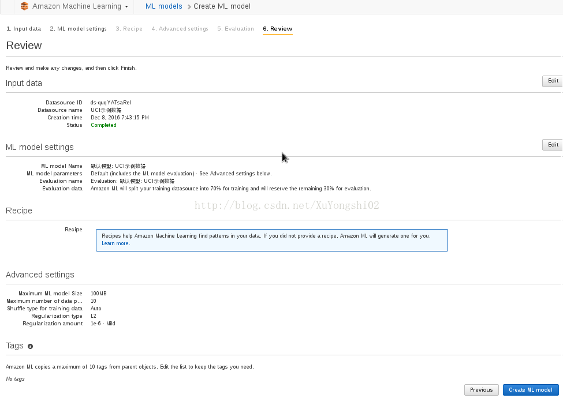
Task: Select the 5. Evaluation step
Action: pyautogui.click(x=236, y=29)
